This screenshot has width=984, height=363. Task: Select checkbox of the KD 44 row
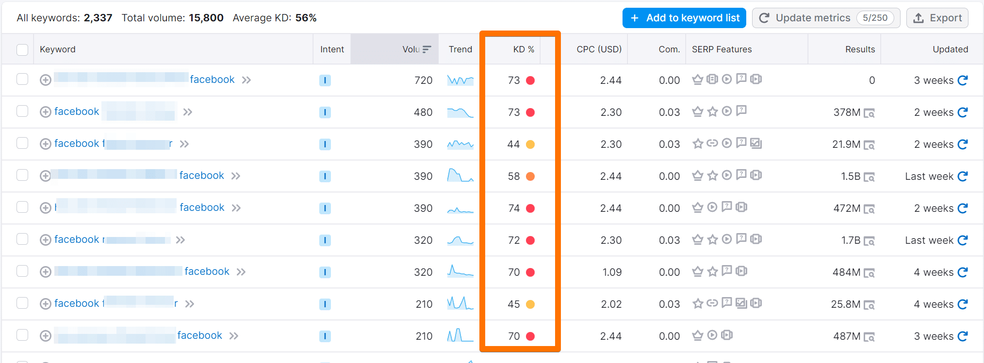22,143
